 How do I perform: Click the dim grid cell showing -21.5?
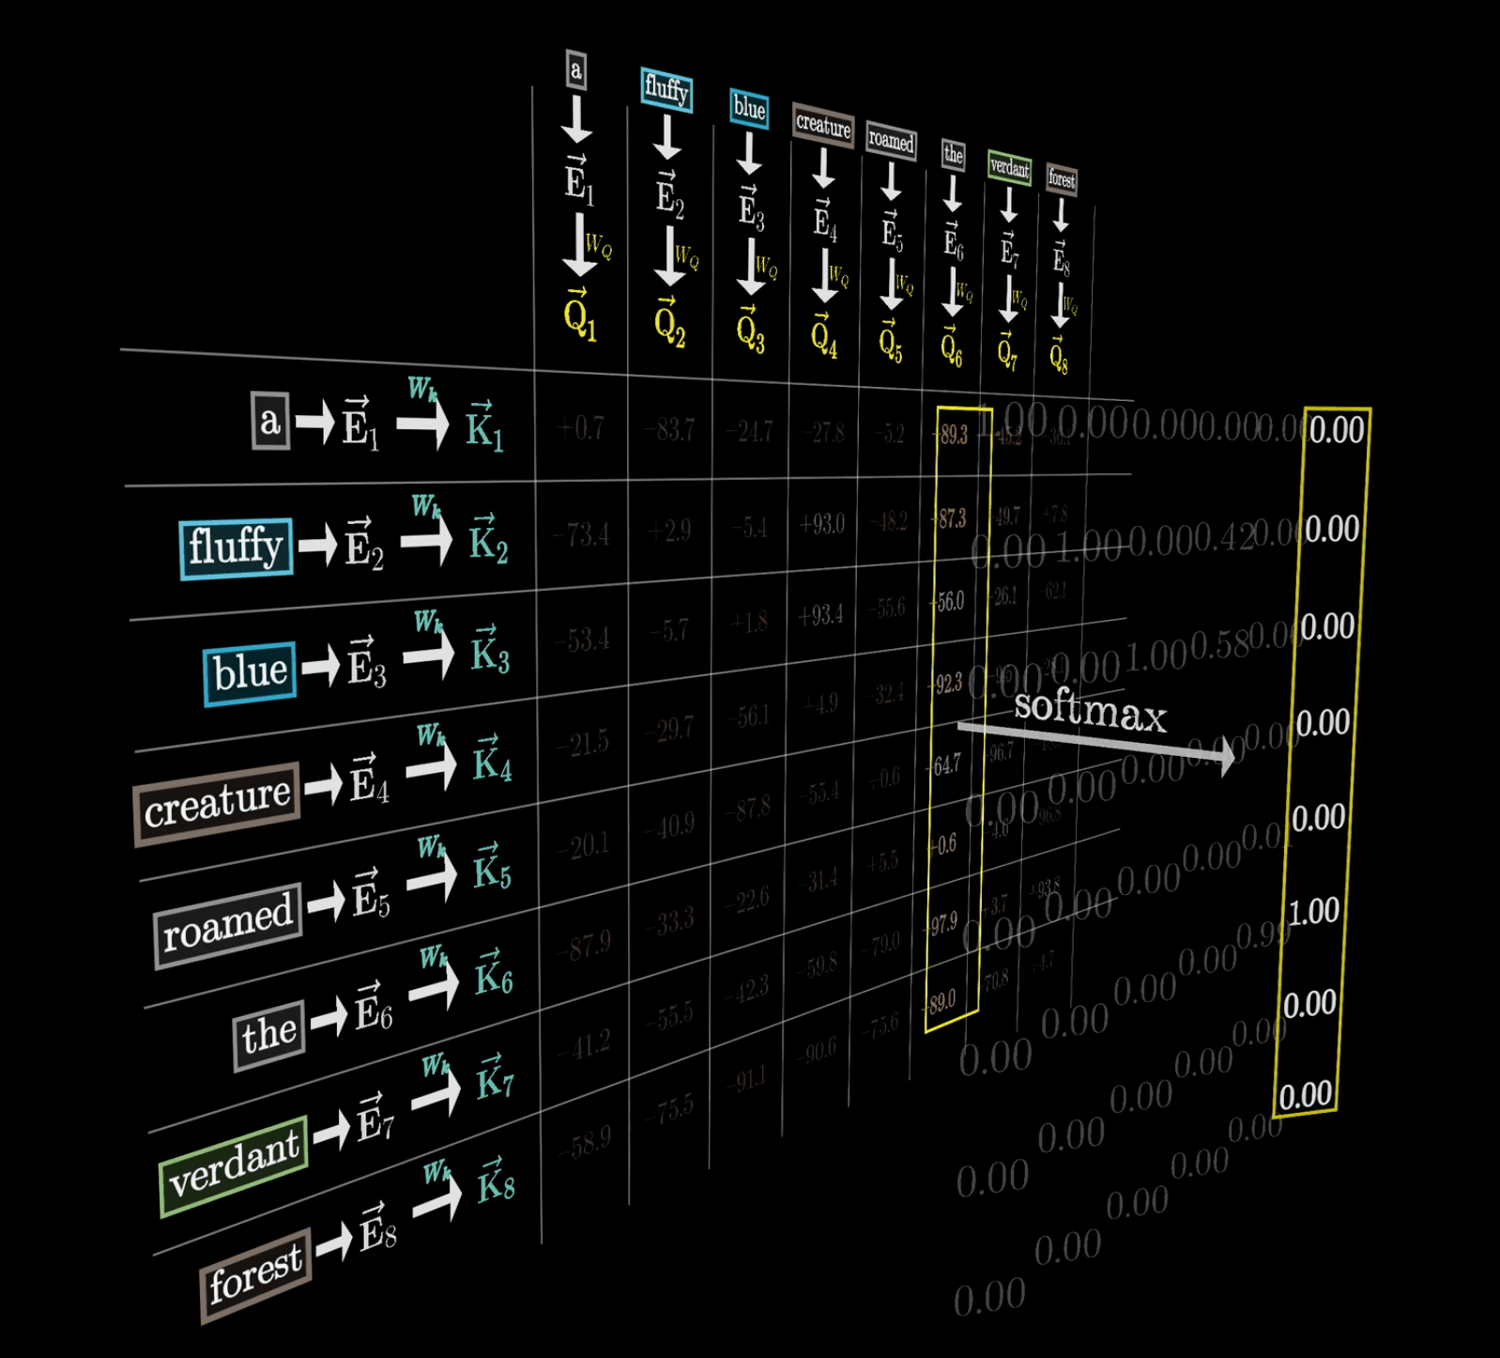point(583,743)
